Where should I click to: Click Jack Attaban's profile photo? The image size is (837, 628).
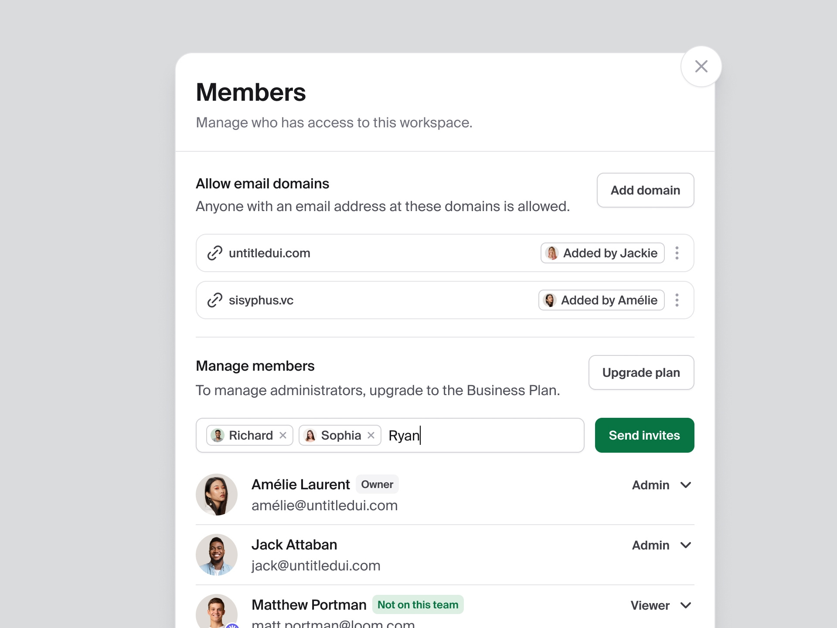pyautogui.click(x=217, y=555)
